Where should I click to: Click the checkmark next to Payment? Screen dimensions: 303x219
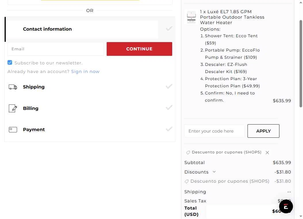coord(169,129)
